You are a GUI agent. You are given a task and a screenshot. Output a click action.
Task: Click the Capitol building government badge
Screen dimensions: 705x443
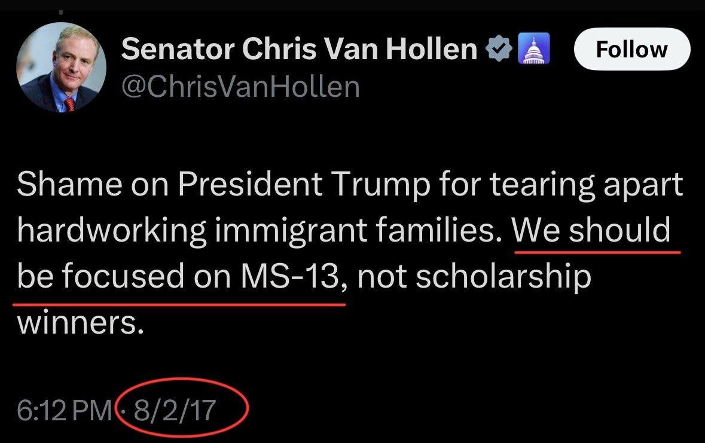[x=534, y=48]
